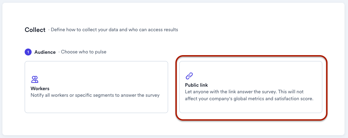The height and width of the screenshot is (138, 348).
Task: Click the Public link card title
Action: point(197,85)
